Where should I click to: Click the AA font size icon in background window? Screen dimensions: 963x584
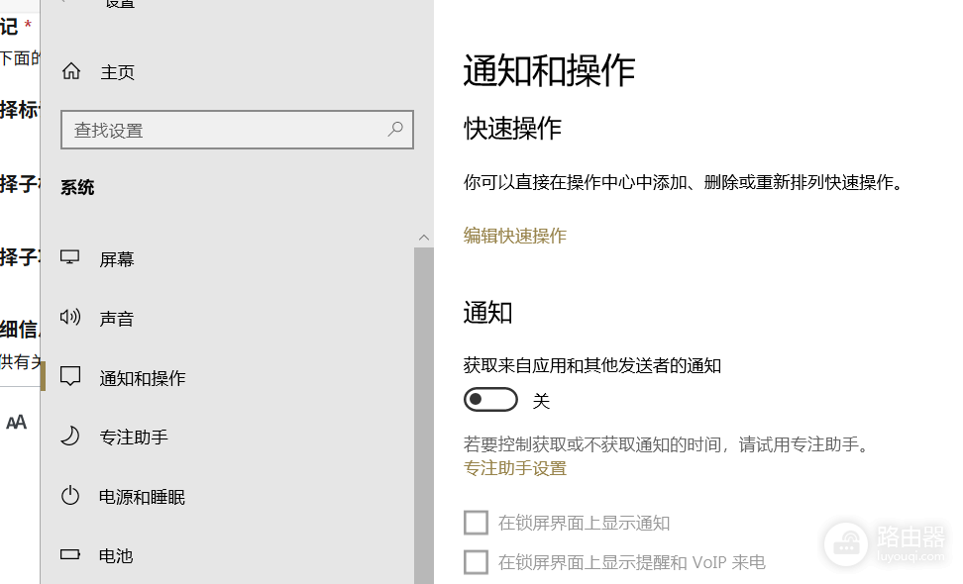[x=17, y=422]
